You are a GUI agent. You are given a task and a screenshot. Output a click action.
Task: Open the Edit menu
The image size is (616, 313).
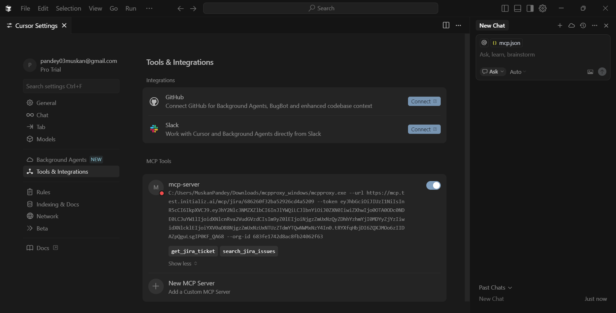[x=43, y=8]
